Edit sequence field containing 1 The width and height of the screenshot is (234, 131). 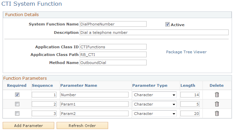point(44,95)
